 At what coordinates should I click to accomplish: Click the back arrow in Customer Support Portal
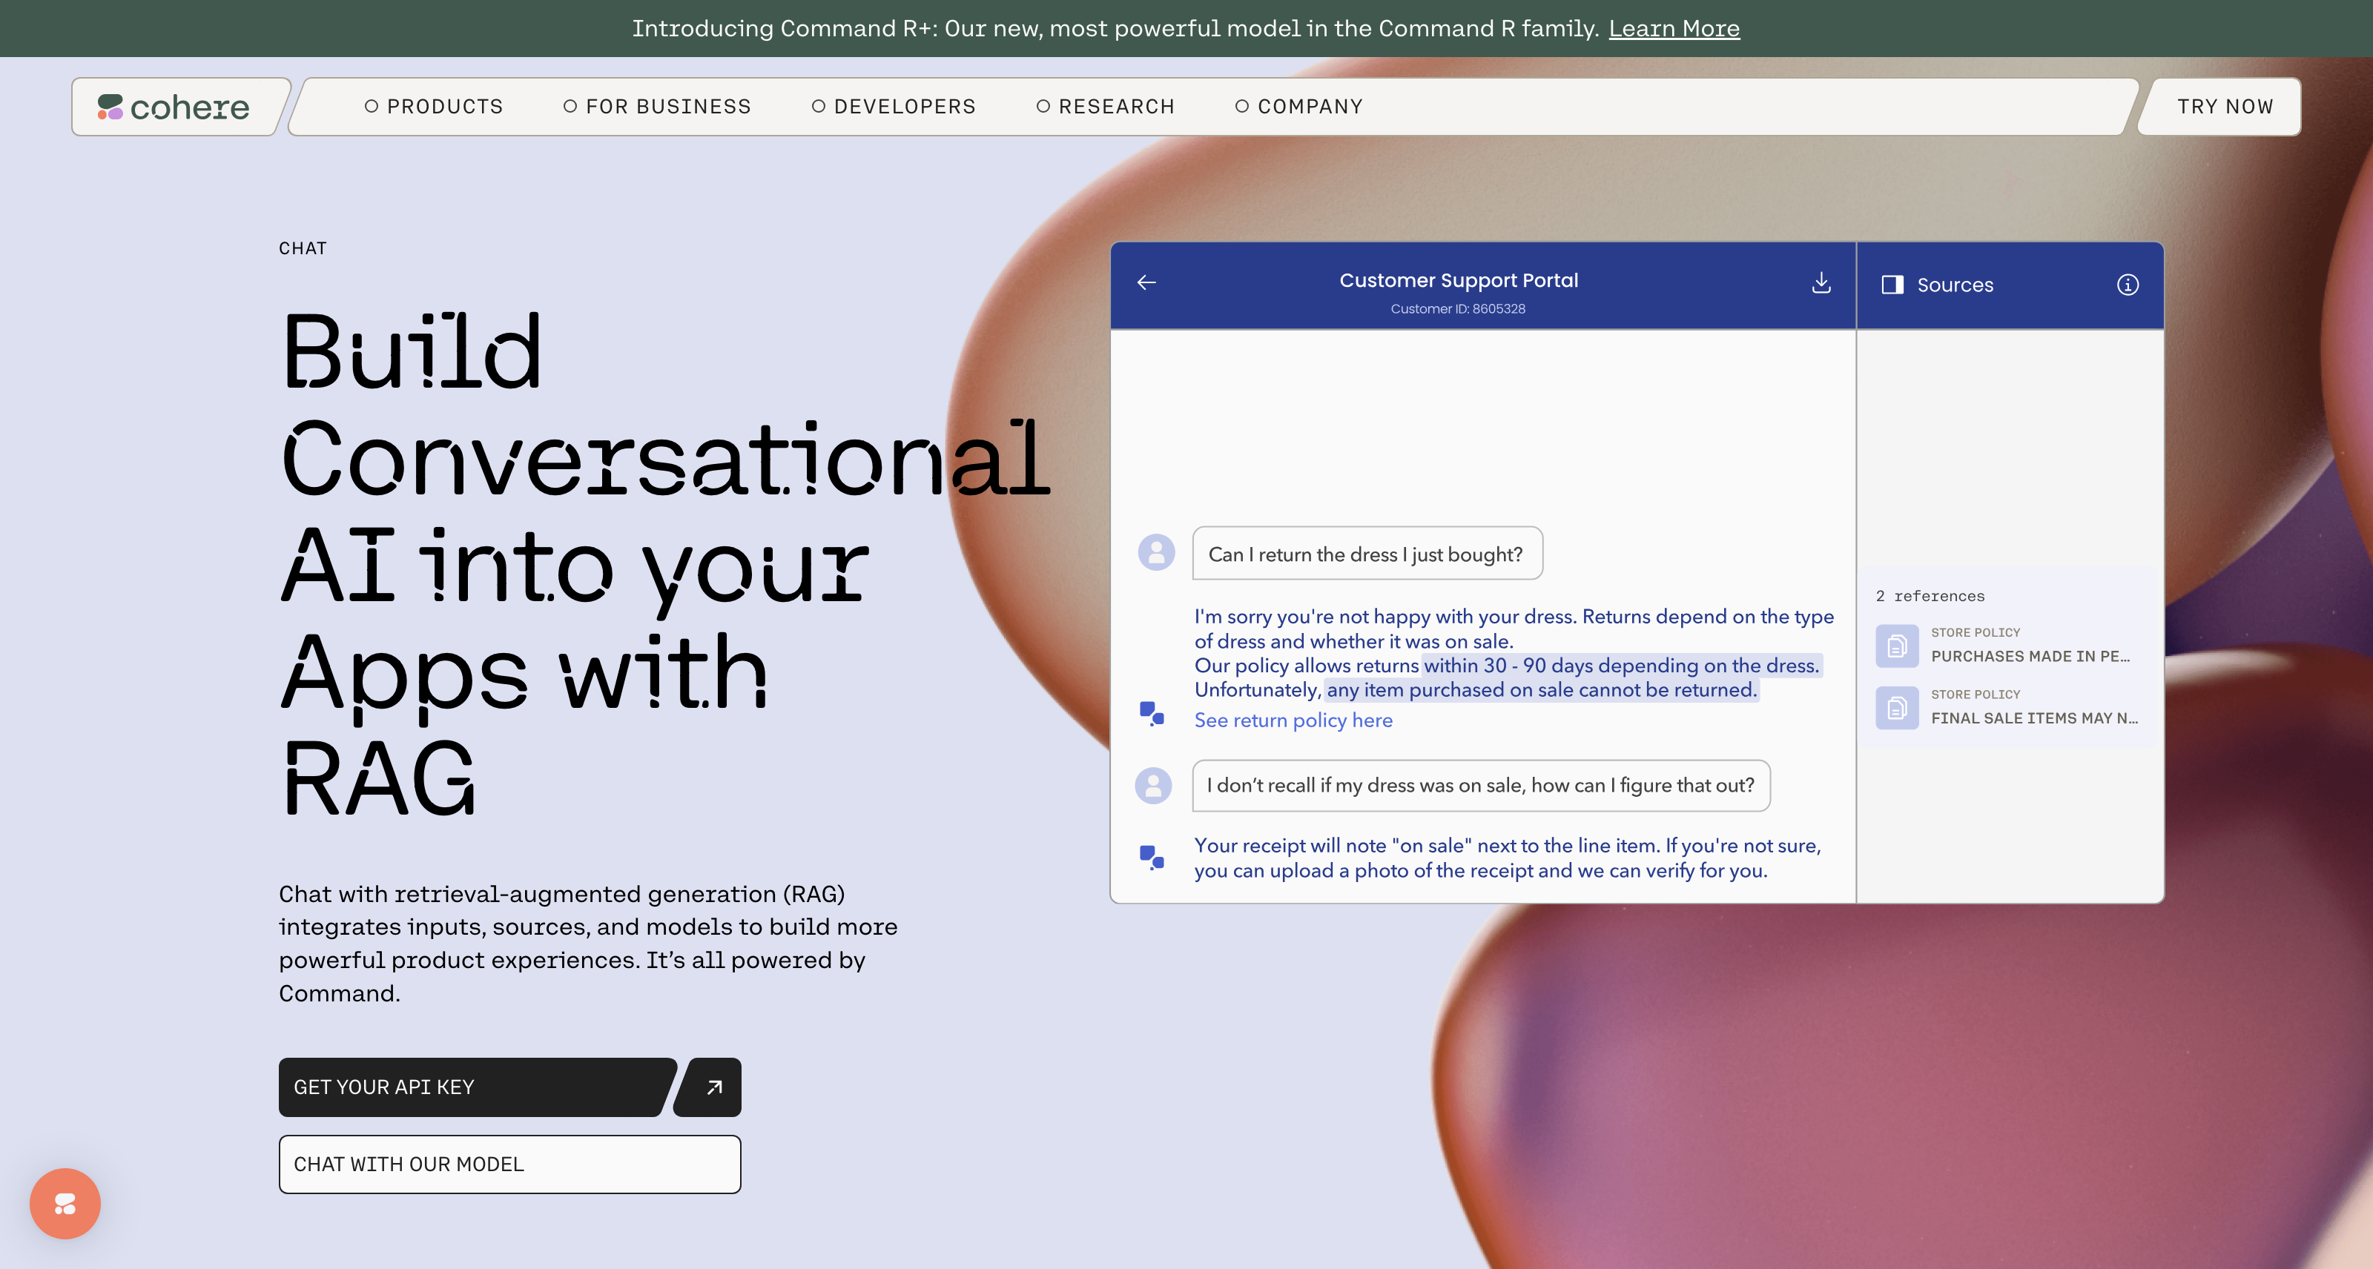[1146, 282]
